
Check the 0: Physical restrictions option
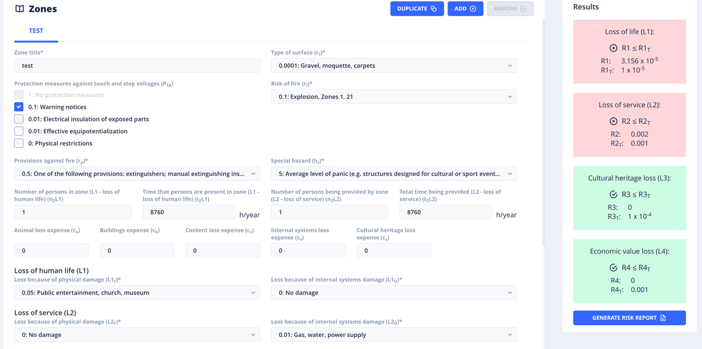(18, 143)
